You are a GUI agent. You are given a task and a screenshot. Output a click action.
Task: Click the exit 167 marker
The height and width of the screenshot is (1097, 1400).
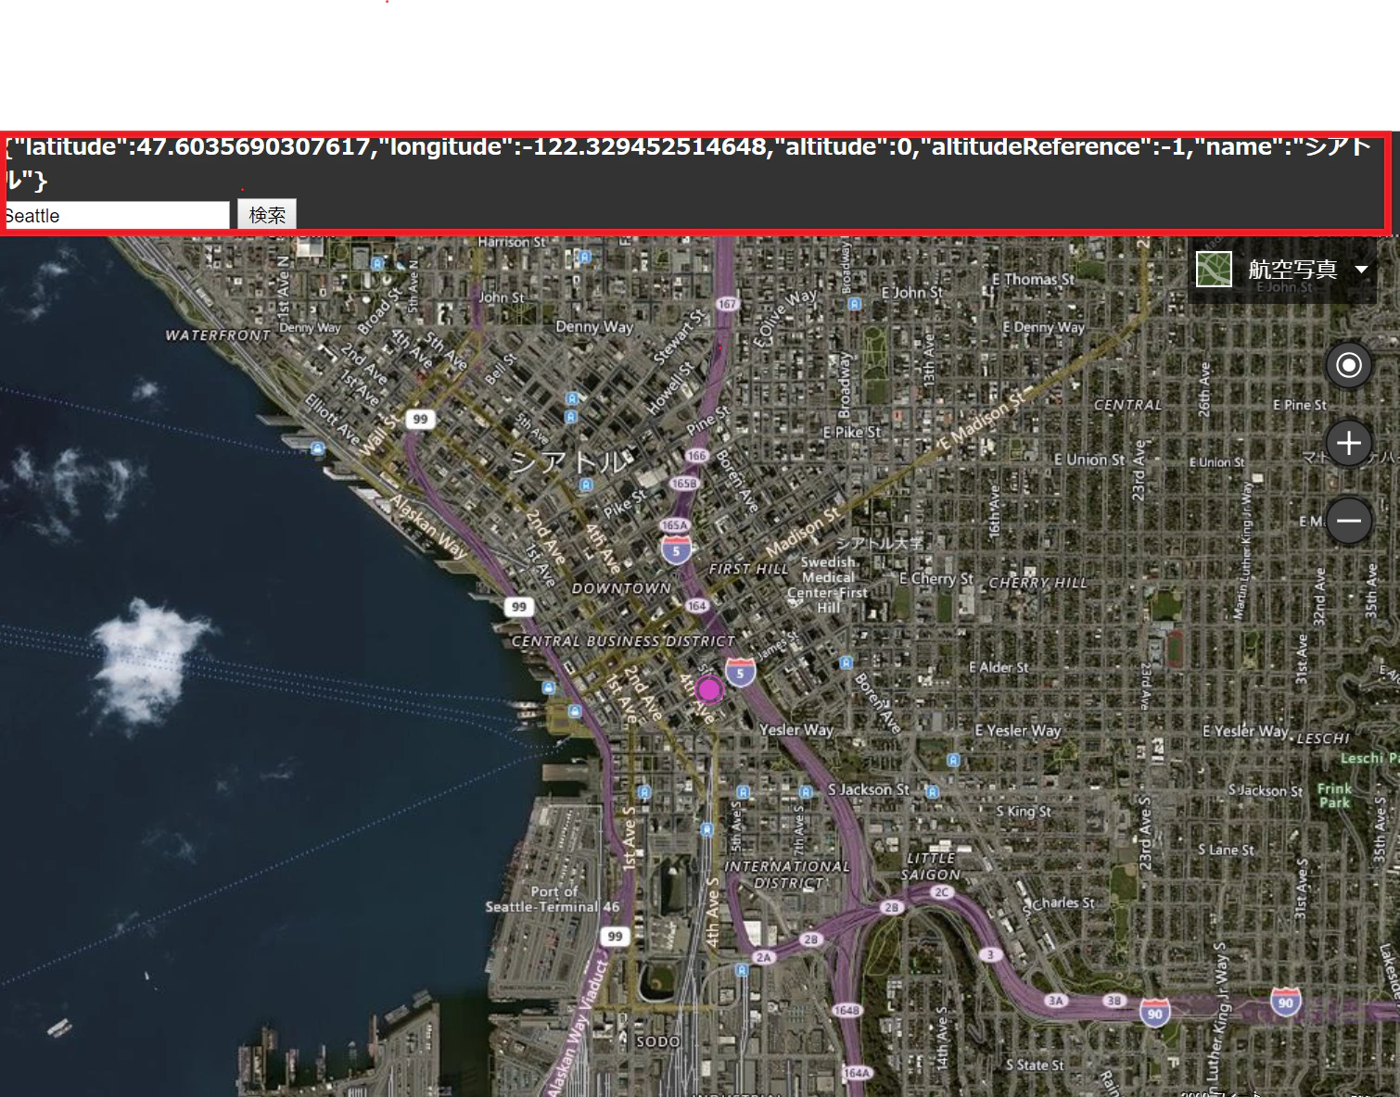point(727,303)
